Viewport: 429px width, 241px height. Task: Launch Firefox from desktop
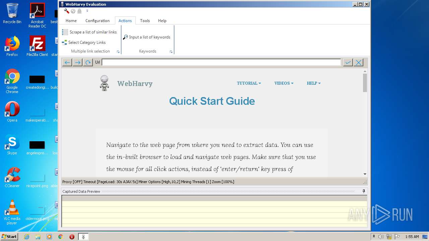point(12,46)
